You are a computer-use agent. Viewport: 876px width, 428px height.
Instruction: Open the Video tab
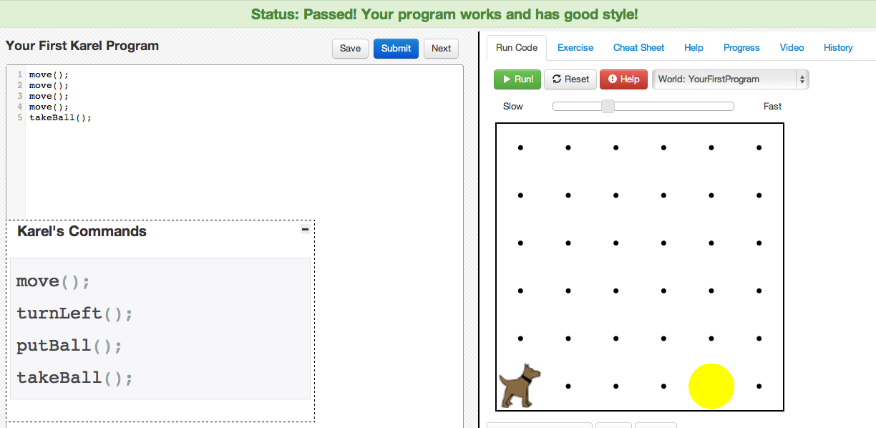pyautogui.click(x=792, y=47)
